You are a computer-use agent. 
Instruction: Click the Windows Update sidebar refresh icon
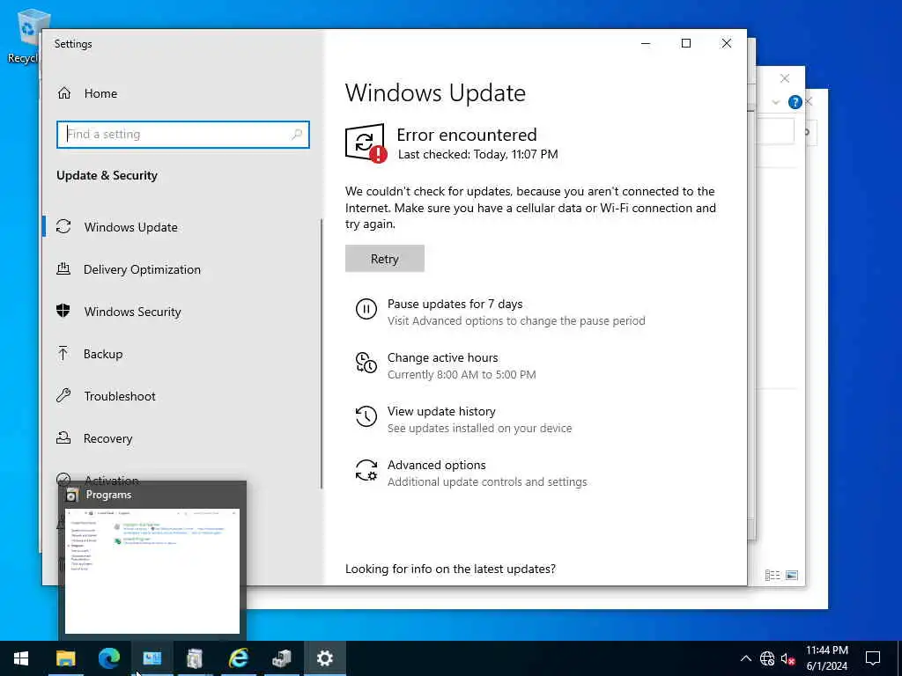[63, 226]
